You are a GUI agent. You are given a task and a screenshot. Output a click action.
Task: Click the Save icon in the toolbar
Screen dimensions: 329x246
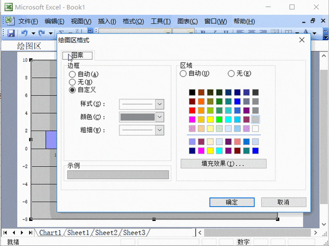[x=11, y=33]
